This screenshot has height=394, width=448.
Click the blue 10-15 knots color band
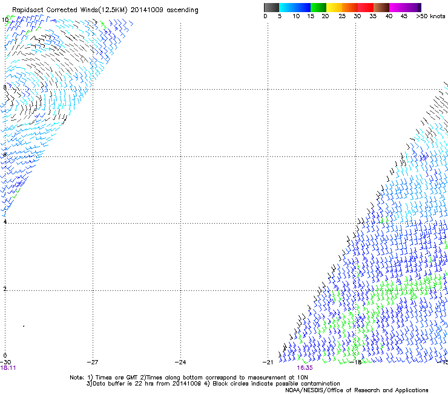pos(303,7)
